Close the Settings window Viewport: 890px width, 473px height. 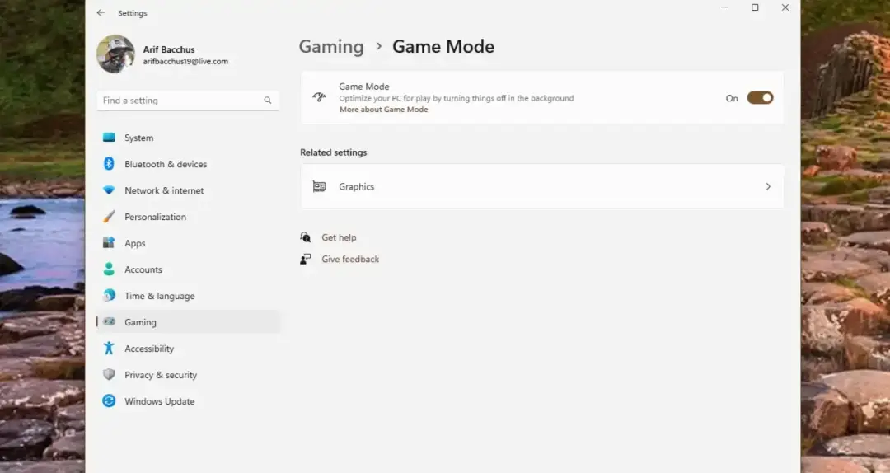point(785,7)
